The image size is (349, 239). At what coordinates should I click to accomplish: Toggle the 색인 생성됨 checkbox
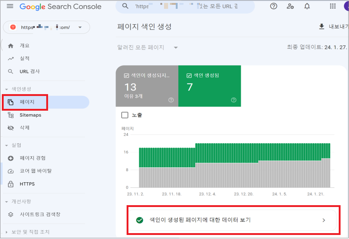189,76
